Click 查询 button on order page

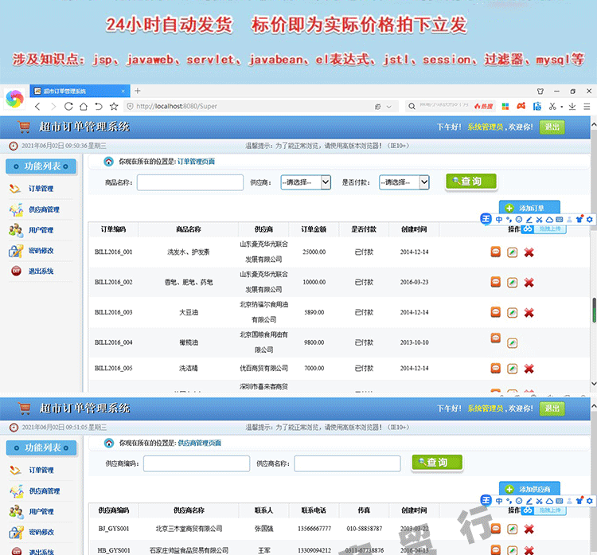[471, 182]
